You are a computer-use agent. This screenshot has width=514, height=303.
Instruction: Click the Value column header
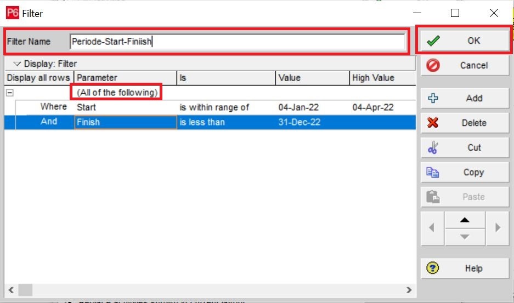click(312, 78)
